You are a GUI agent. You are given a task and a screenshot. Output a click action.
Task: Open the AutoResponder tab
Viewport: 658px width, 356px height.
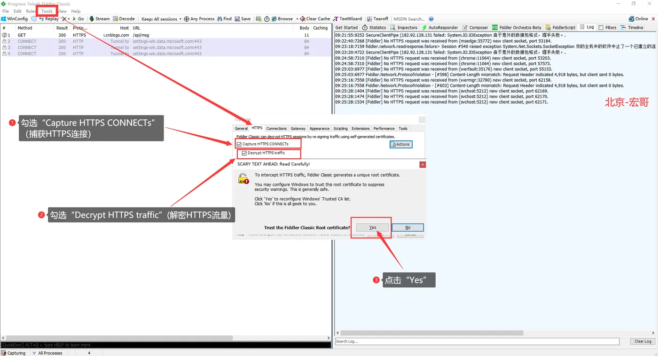[x=439, y=28]
